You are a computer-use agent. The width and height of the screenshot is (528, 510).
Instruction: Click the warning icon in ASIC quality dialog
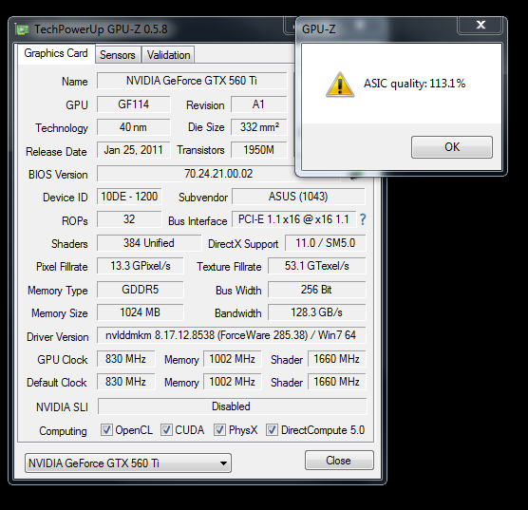click(x=340, y=85)
